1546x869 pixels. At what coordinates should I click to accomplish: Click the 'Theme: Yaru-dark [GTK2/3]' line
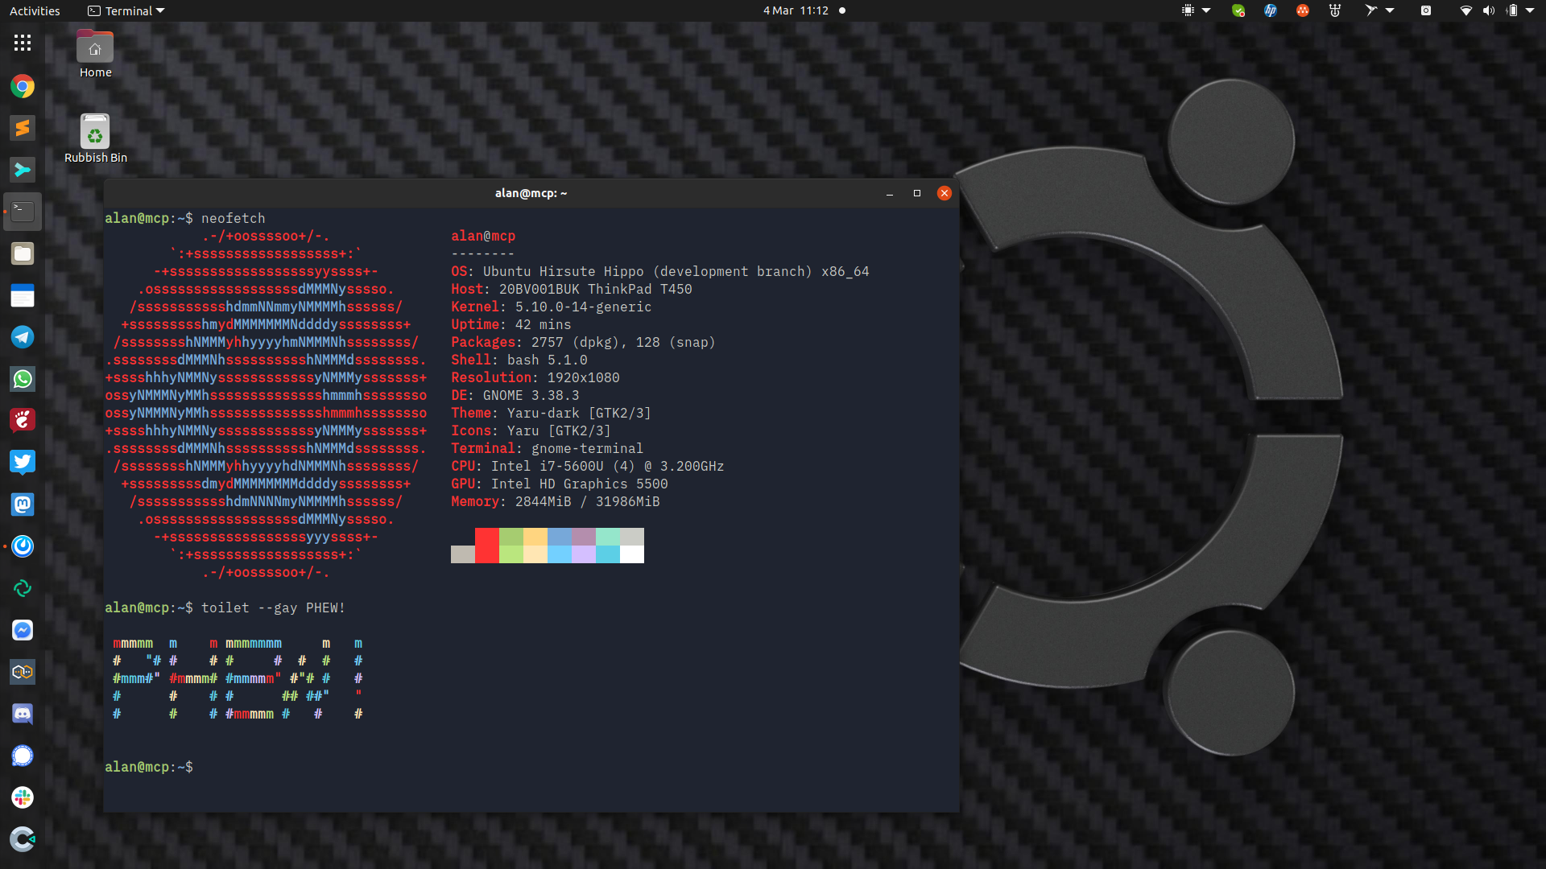(552, 413)
